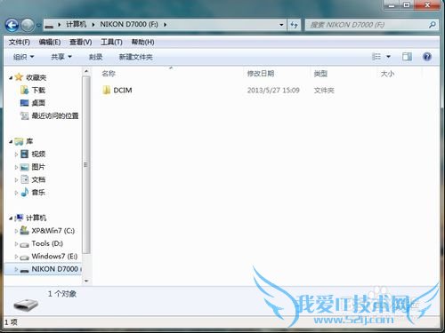Image resolution: width=445 pixels, height=333 pixels.
Task: Select NIKON D7000 (F:) in address path
Action: pyautogui.click(x=129, y=24)
